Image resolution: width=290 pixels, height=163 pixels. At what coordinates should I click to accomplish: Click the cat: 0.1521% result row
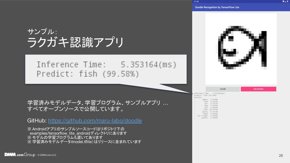(206, 104)
